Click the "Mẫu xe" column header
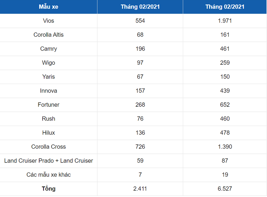This screenshot has width=267, height=197. coord(48,7)
